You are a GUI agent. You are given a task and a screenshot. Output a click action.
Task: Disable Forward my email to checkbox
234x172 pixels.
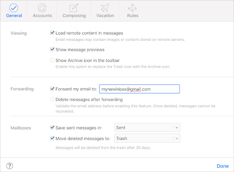tap(52, 89)
